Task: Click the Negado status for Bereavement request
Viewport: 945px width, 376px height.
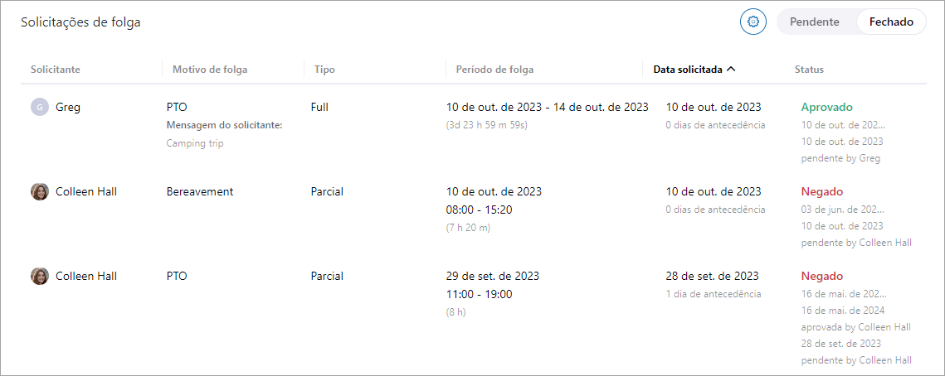Action: coord(821,191)
